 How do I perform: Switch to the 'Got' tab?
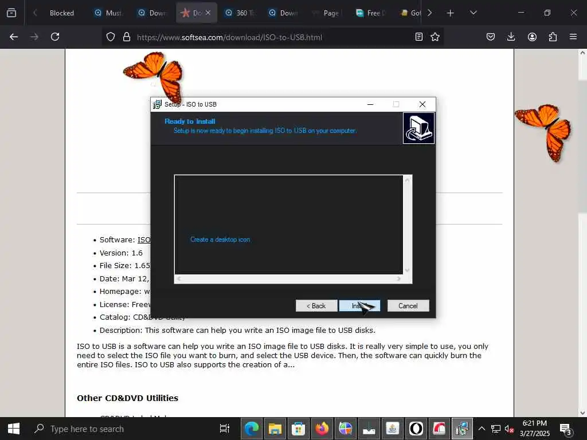411,13
